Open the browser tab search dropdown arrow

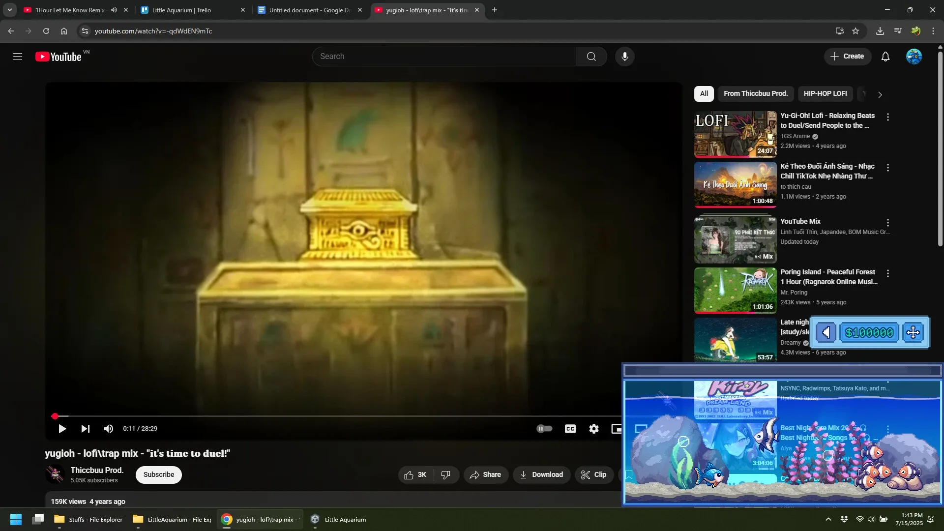[9, 9]
